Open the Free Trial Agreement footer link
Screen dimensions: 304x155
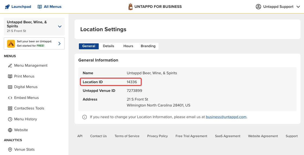[x=191, y=136]
